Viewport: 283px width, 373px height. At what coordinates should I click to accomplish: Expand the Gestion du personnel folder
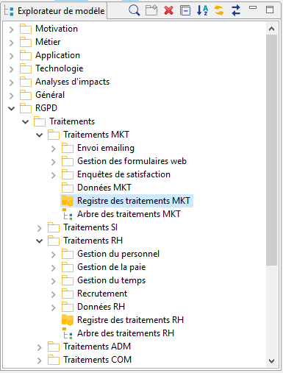tap(54, 255)
